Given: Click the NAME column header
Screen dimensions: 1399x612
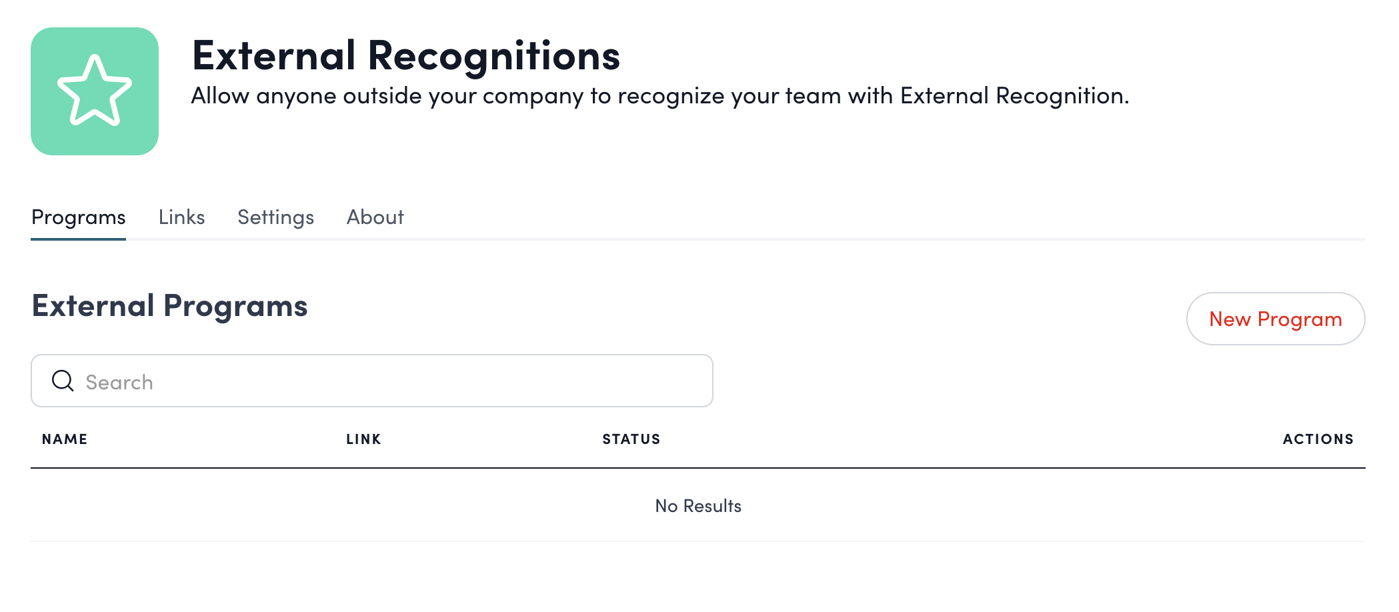Looking at the screenshot, I should click(65, 439).
